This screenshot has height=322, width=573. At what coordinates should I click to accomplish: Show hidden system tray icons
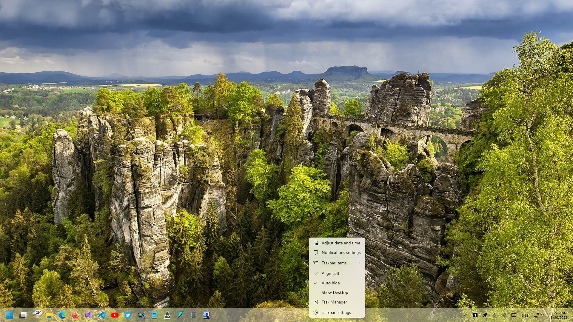pos(466,315)
